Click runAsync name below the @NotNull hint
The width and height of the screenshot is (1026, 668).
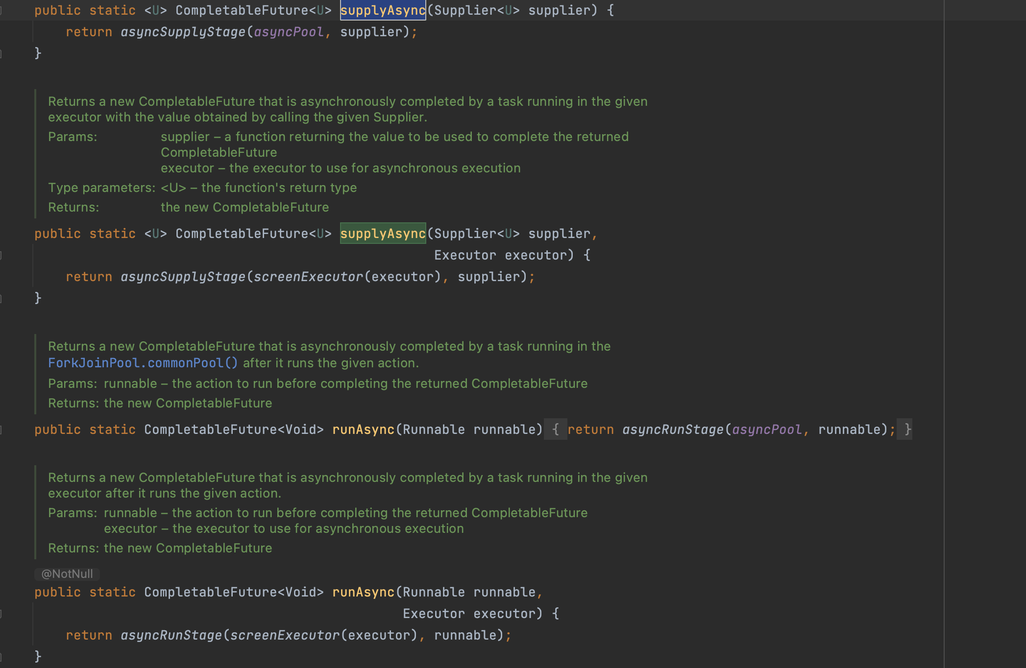coord(363,592)
